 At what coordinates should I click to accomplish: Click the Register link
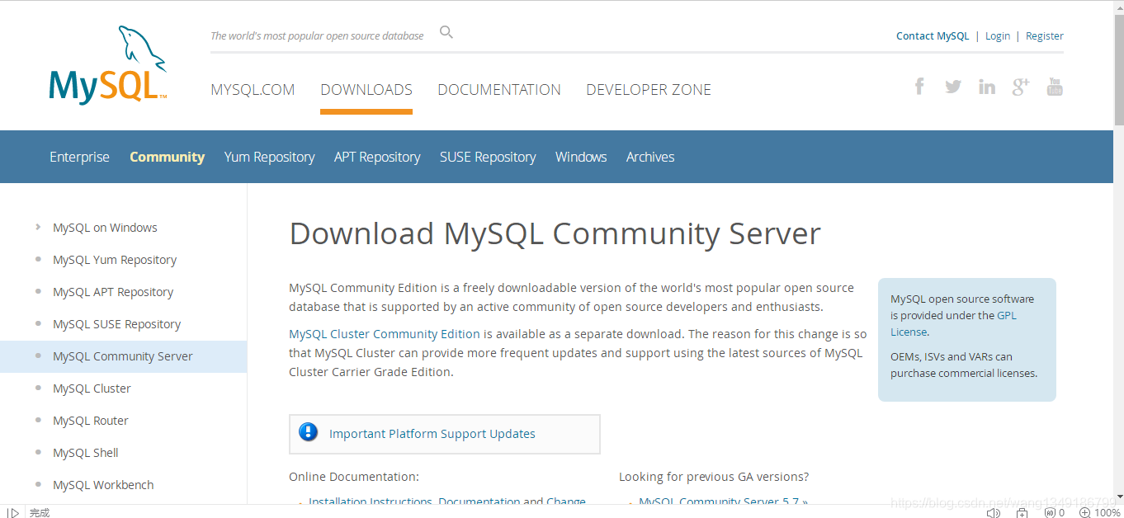coord(1045,35)
